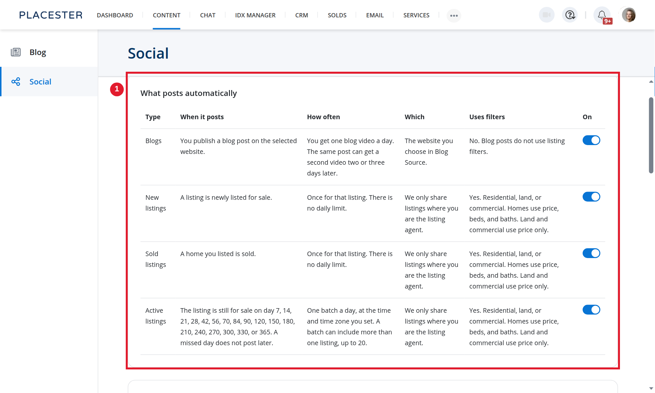Go to the Email tab
This screenshot has width=655, height=393.
375,15
